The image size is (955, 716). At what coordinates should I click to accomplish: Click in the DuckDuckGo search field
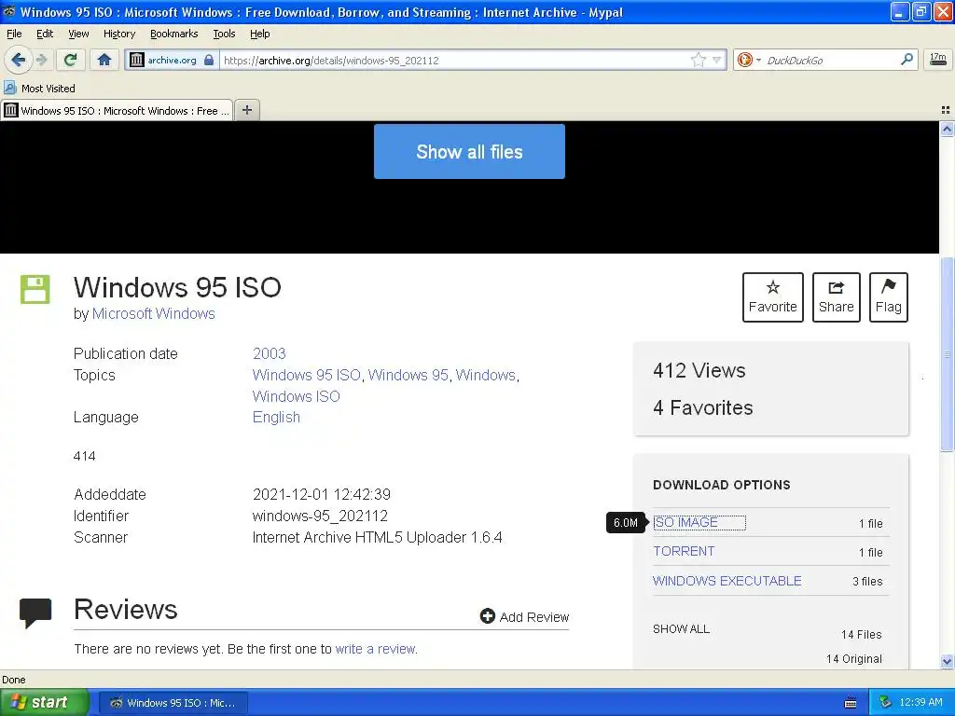pos(831,60)
